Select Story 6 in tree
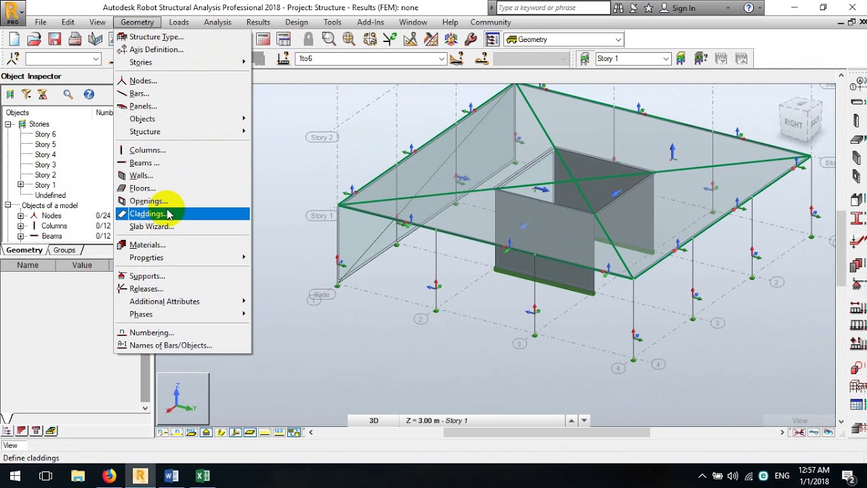 (x=45, y=134)
